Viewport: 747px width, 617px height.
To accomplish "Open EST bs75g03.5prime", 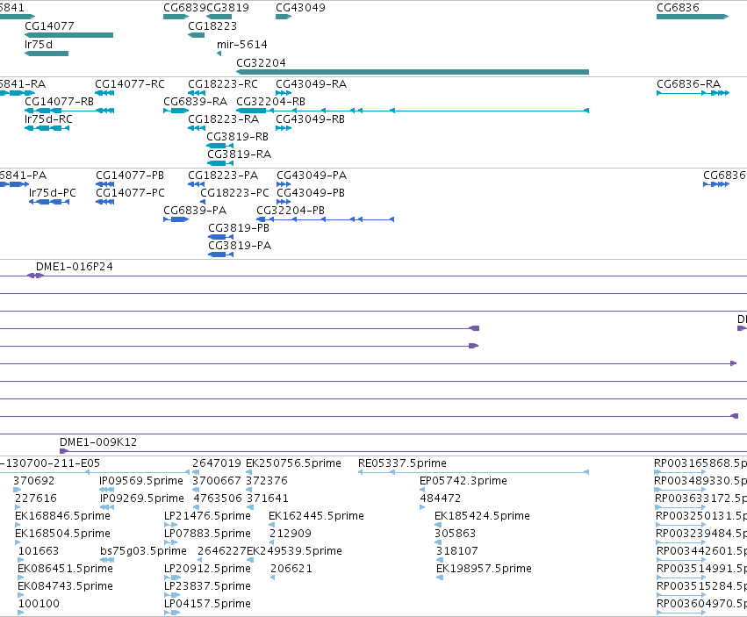I will [x=143, y=551].
